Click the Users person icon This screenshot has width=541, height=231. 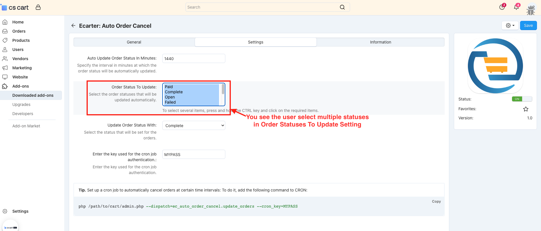click(5, 50)
